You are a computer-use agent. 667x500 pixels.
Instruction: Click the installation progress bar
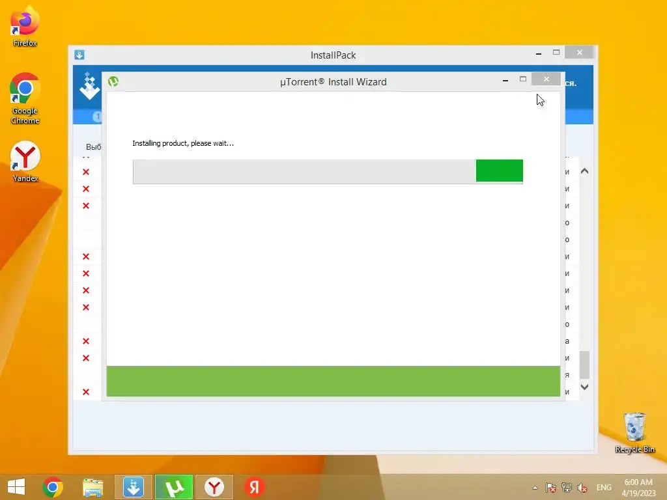click(328, 172)
